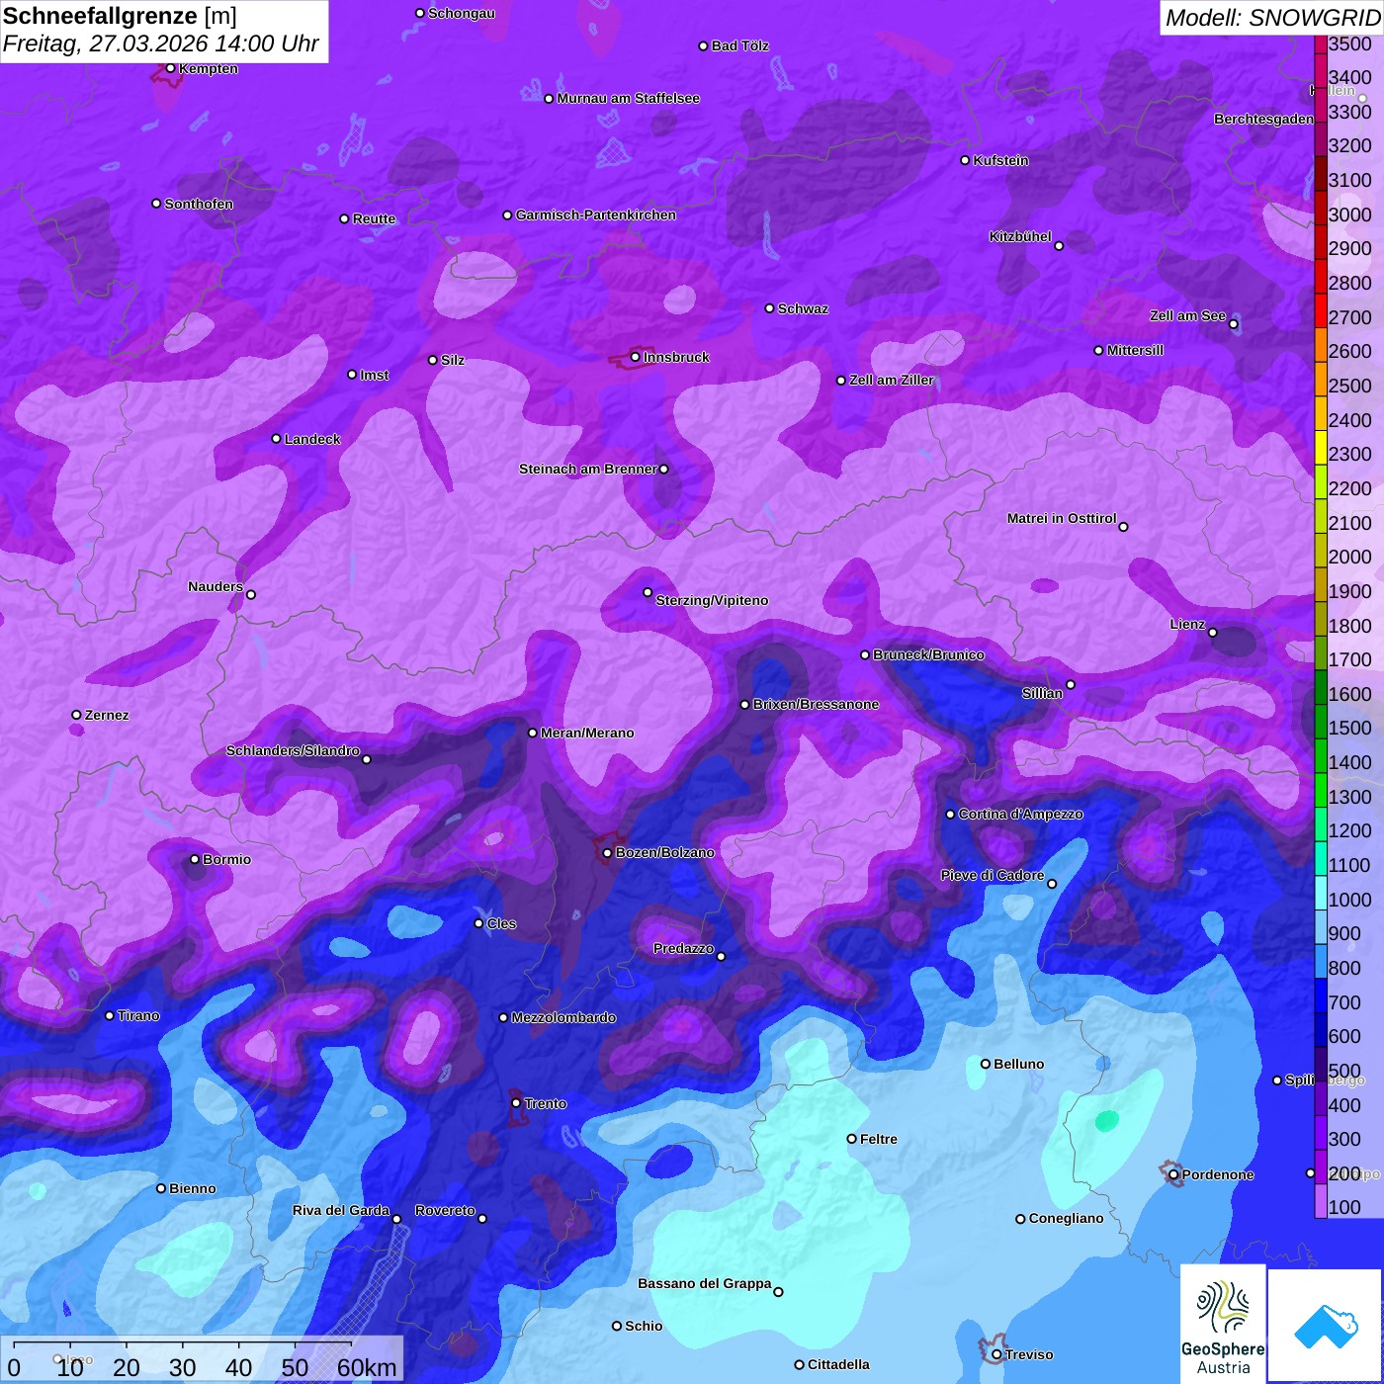Click the distance scale bar
Image resolution: width=1384 pixels, height=1384 pixels.
202,1359
